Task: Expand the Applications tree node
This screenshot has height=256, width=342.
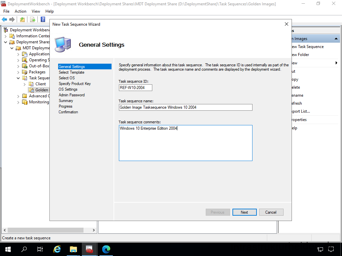Action: [18, 54]
